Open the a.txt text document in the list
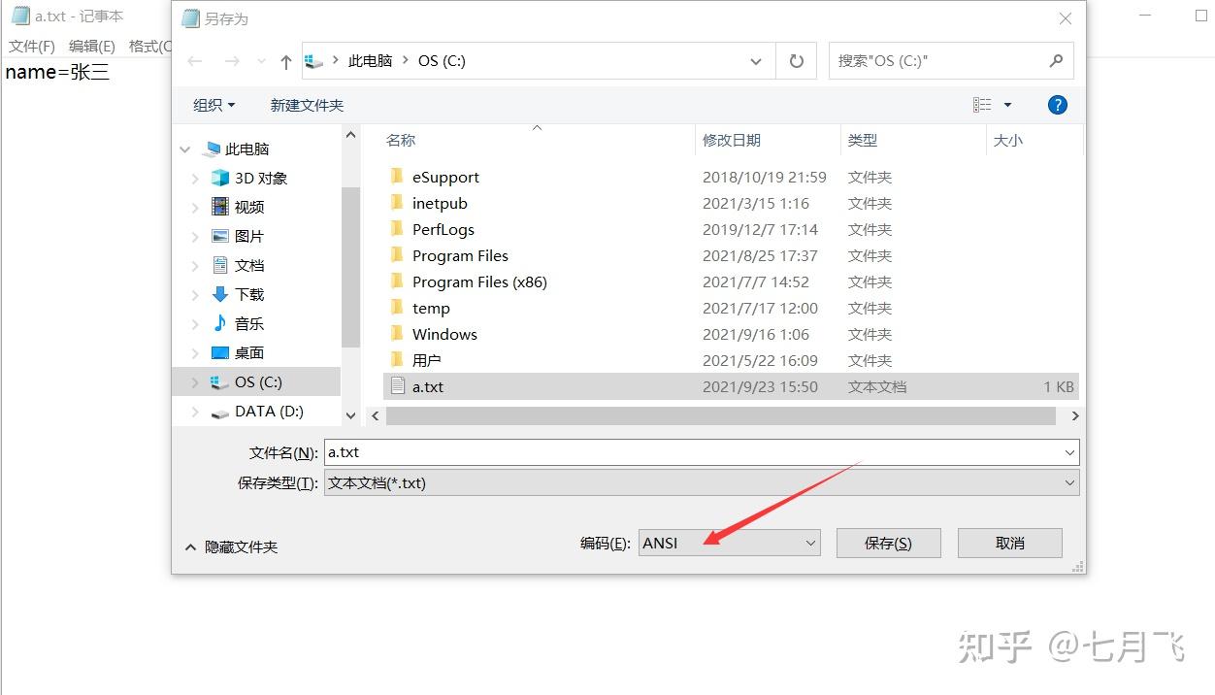Screen dimensions: 1215x695 [427, 386]
